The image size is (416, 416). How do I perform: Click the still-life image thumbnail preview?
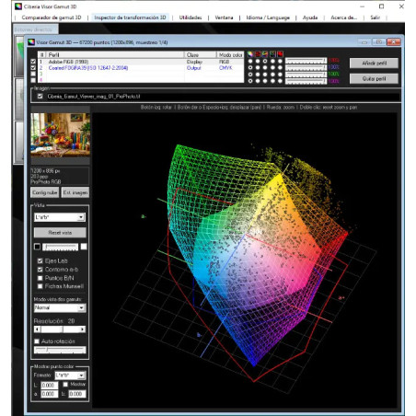click(x=61, y=134)
